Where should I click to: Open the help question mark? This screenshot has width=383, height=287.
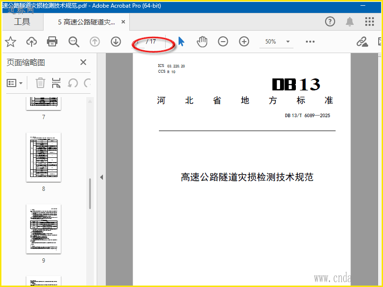330,22
